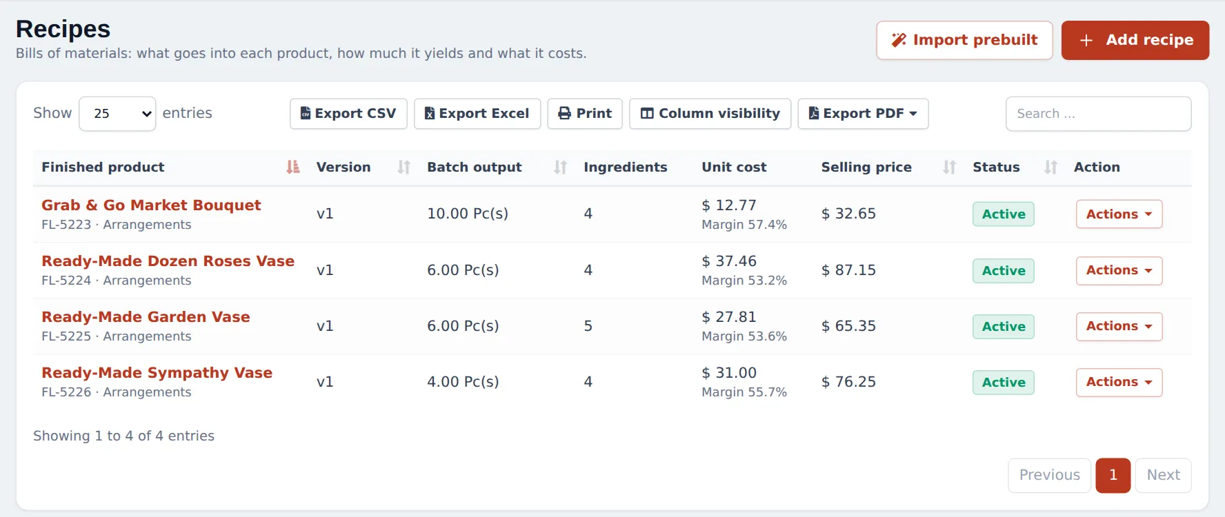Click the columns icon on Column visibility

(647, 113)
